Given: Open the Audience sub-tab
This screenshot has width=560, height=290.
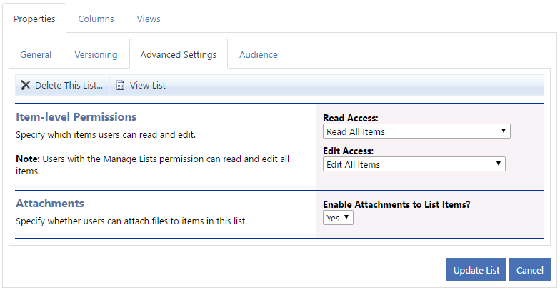Looking at the screenshot, I should pos(259,54).
